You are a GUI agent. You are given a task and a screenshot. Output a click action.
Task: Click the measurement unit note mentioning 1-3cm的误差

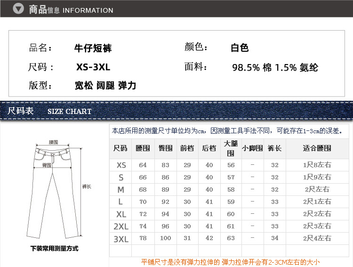[227, 131]
